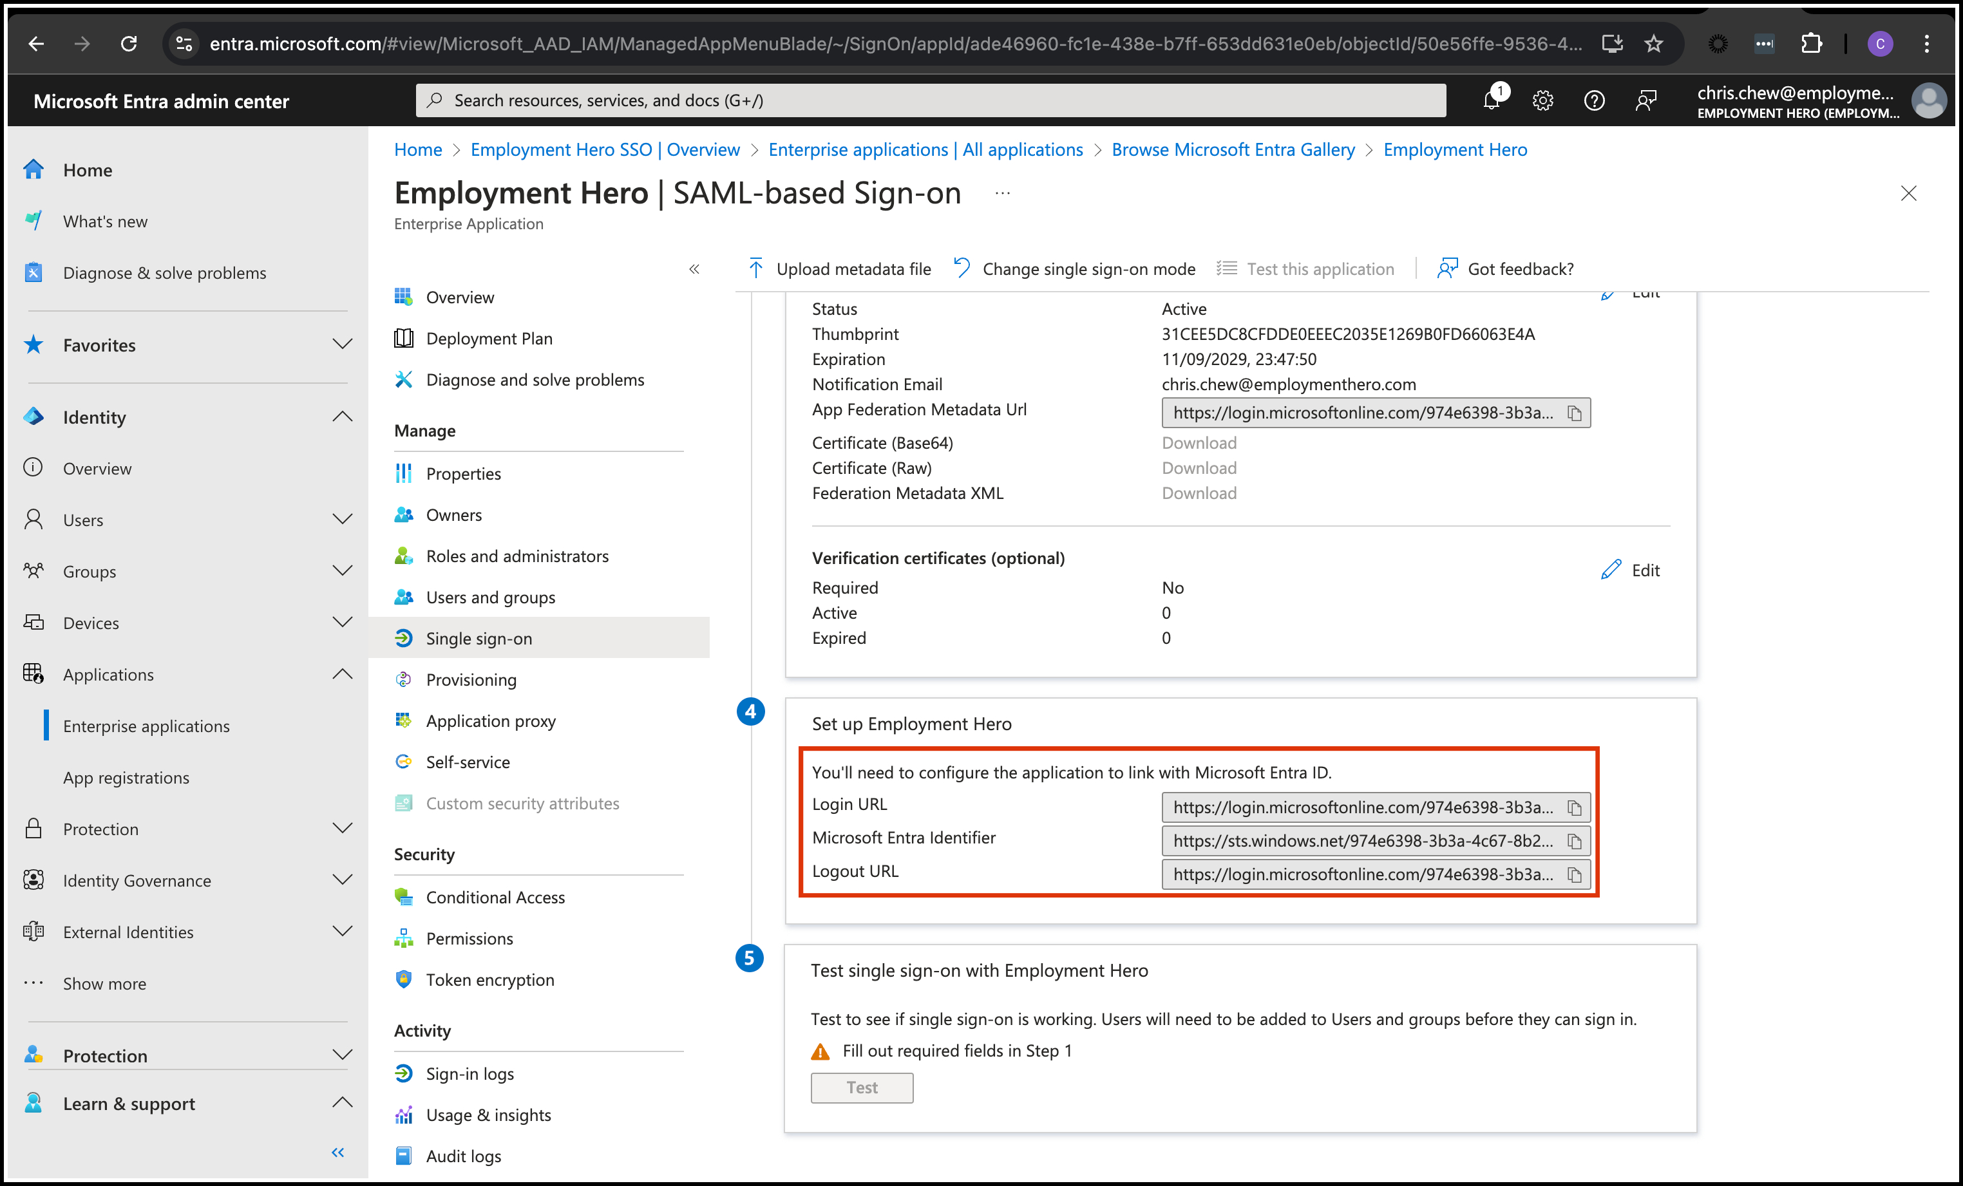Screen dimensions: 1963x1186
Task: Copy the Microsoft Entra Identifier value
Action: (x=1574, y=841)
